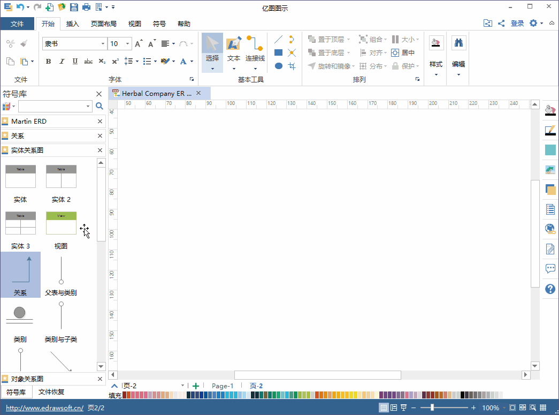
Task: Click the Undo icon in quick access toolbar
Action: pos(20,7)
